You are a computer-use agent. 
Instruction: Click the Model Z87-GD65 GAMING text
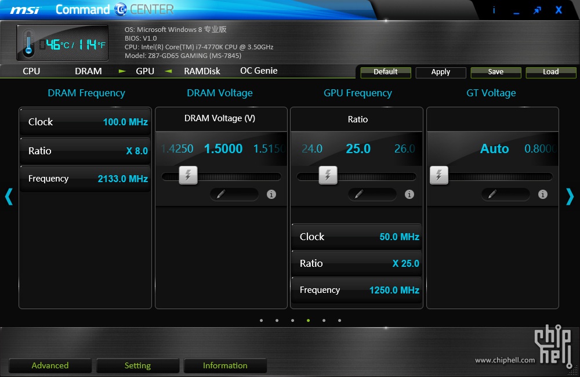183,56
